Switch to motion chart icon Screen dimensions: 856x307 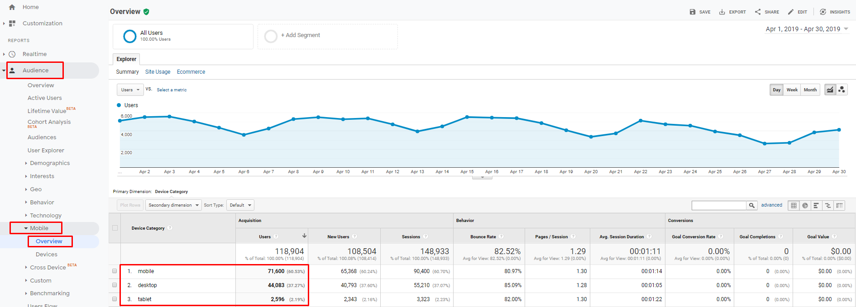coord(842,90)
